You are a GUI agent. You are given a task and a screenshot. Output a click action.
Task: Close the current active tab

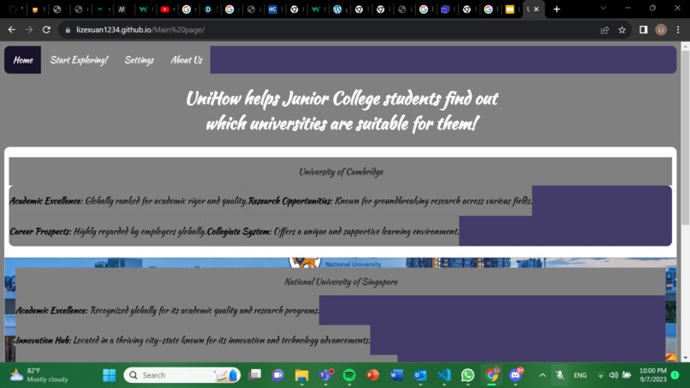pyautogui.click(x=537, y=9)
